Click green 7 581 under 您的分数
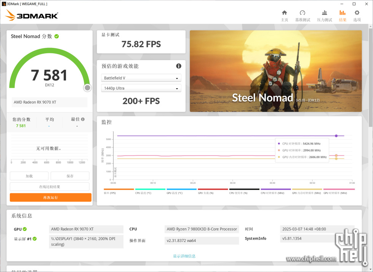Screen dimensions: 373x272 [21, 126]
